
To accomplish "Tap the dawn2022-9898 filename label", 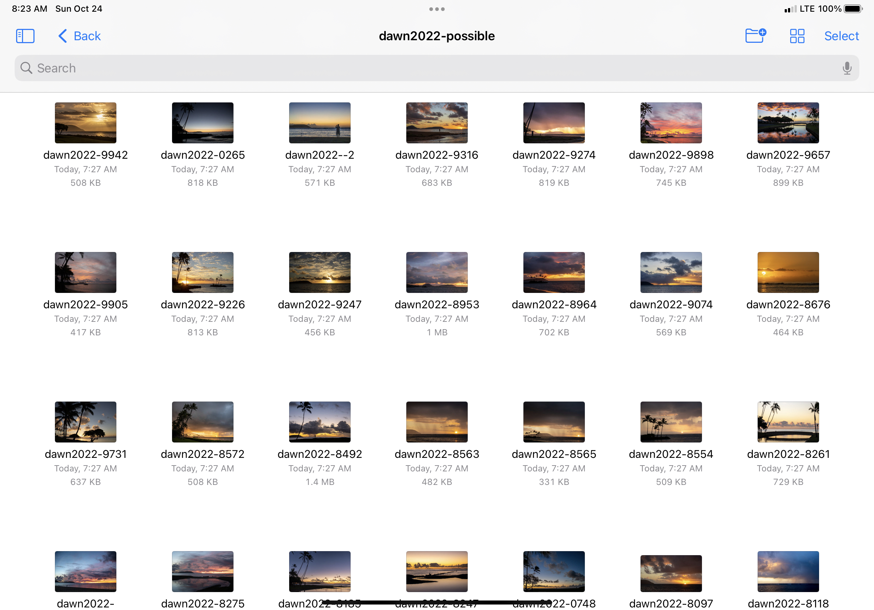I will pos(671,155).
